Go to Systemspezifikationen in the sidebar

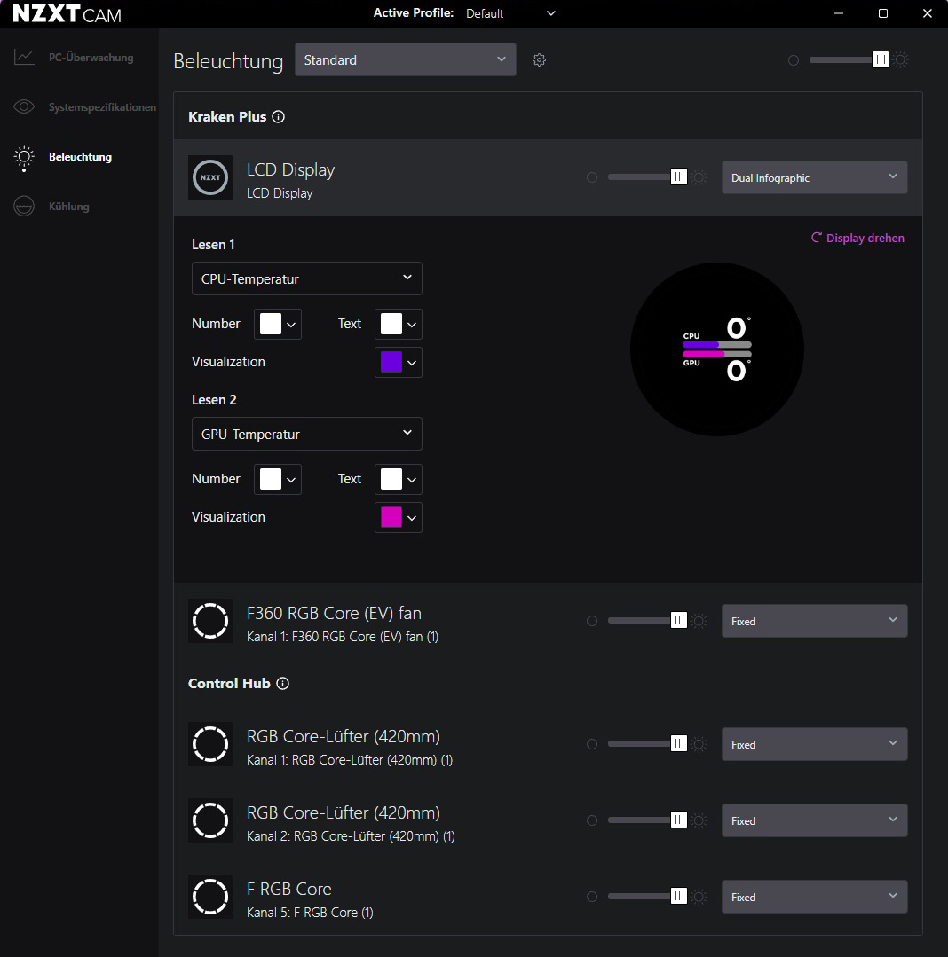84,106
